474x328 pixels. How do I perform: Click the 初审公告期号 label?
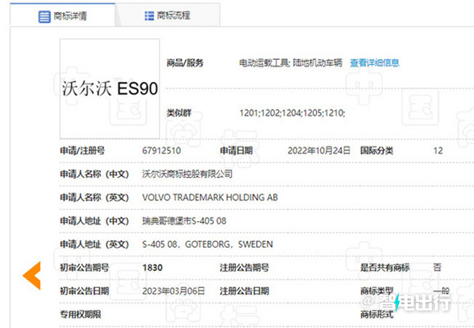point(84,268)
